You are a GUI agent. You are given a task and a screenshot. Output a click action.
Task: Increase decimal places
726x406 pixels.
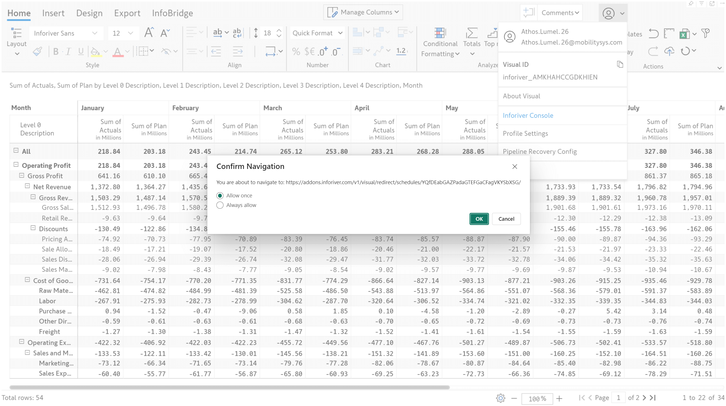pos(323,52)
